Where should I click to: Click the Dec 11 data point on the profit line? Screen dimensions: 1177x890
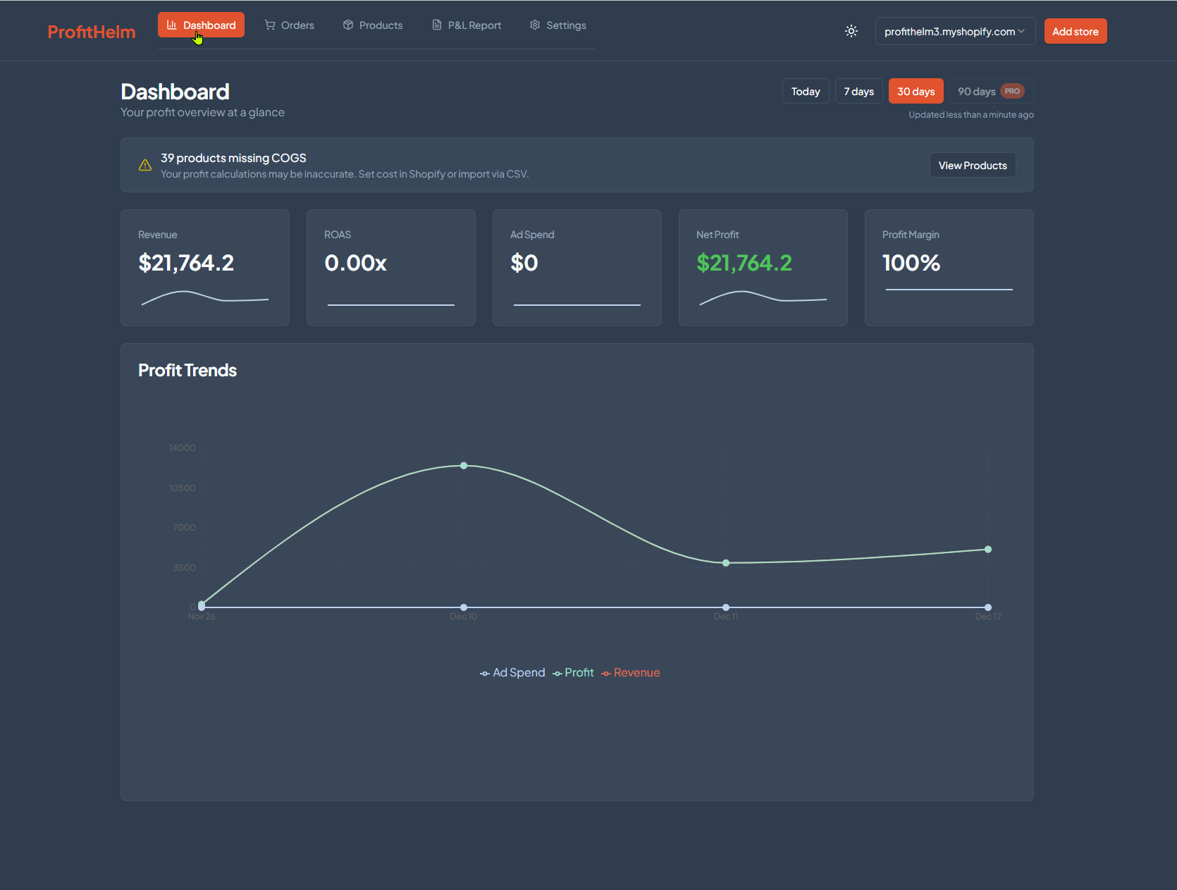coord(725,562)
